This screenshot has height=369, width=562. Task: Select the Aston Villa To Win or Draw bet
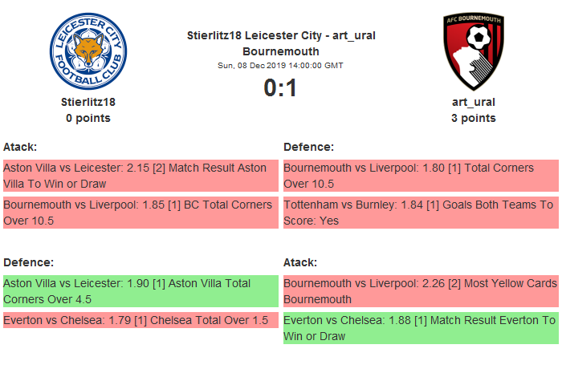(140, 176)
